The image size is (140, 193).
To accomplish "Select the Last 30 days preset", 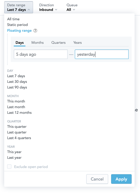I will [x=17, y=82].
